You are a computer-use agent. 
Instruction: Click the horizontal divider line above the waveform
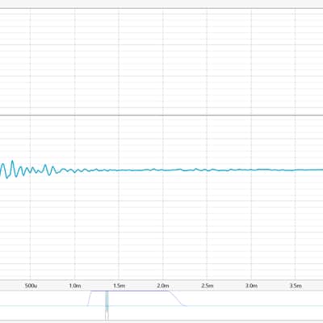(161, 115)
